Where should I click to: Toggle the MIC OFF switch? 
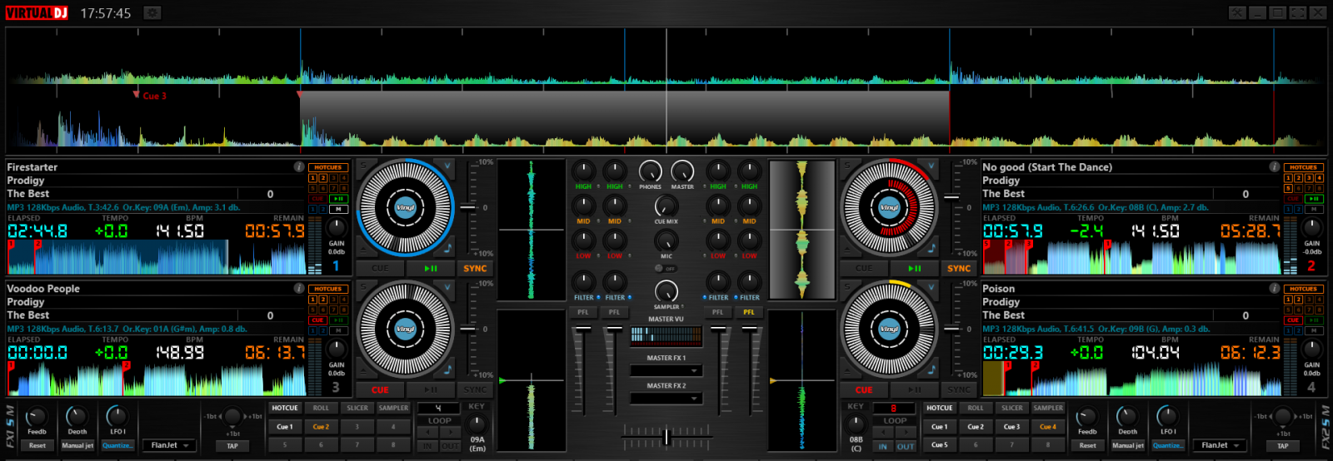coord(665,269)
